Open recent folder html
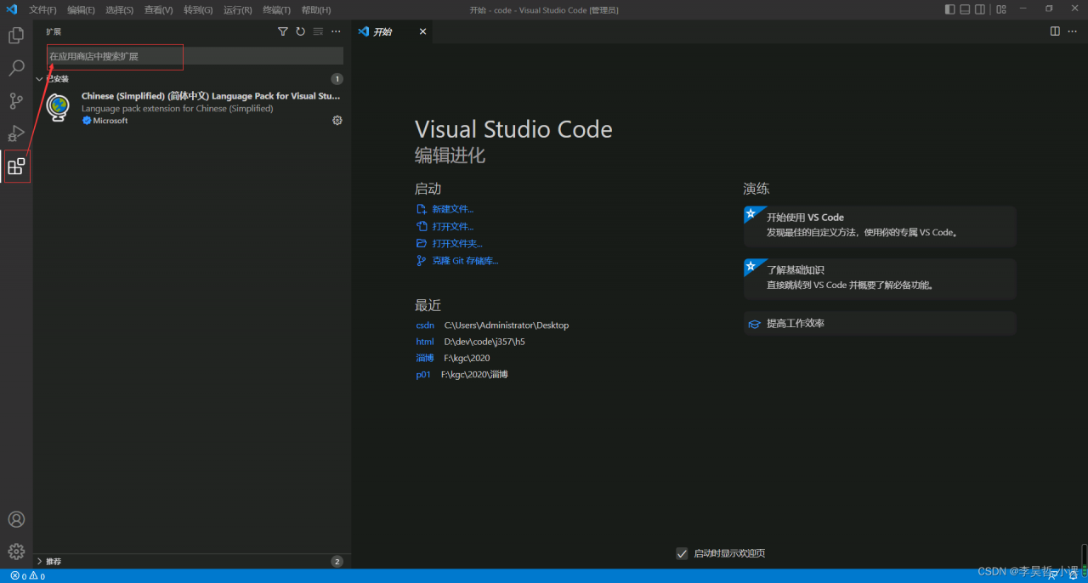The width and height of the screenshot is (1088, 583). 425,342
